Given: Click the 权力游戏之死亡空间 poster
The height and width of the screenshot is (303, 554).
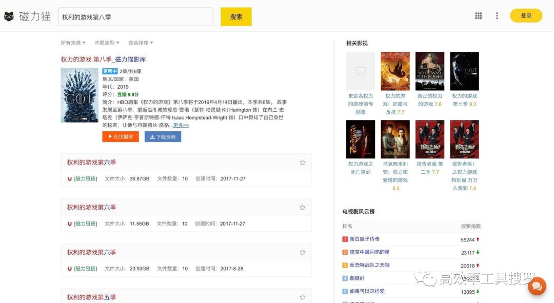Looking at the screenshot, I should (361, 139).
